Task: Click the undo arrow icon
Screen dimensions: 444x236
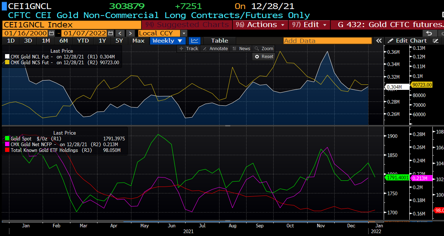Action: [429, 33]
